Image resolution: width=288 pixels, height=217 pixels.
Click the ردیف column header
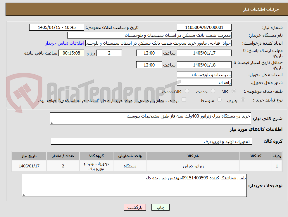(x=277, y=156)
